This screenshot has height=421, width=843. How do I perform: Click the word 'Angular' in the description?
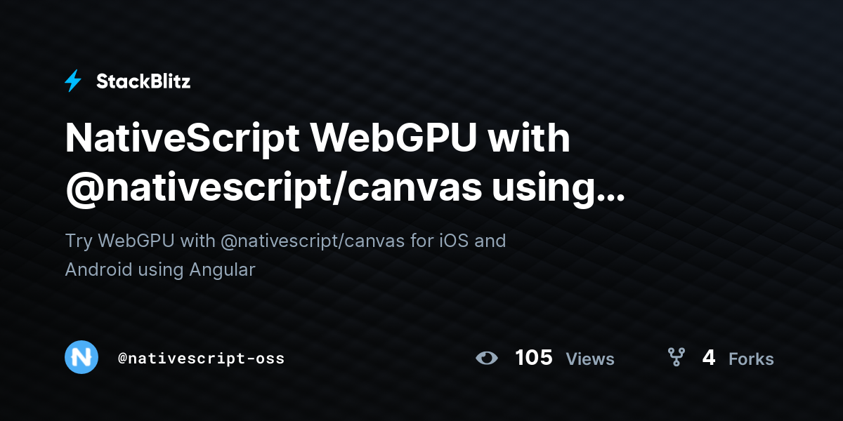tap(223, 270)
